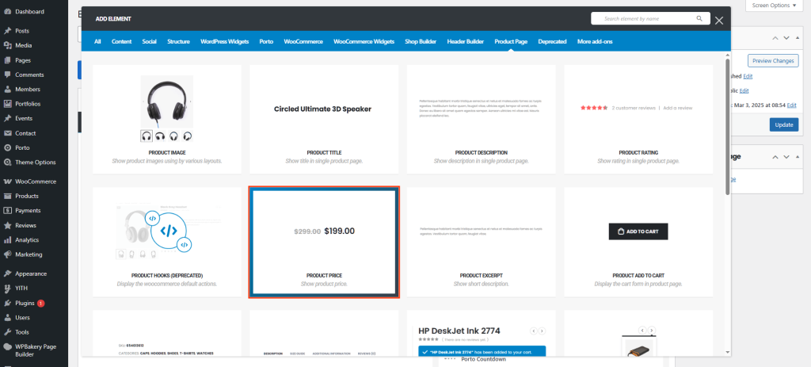
Task: Click the Update button
Action: (783, 124)
